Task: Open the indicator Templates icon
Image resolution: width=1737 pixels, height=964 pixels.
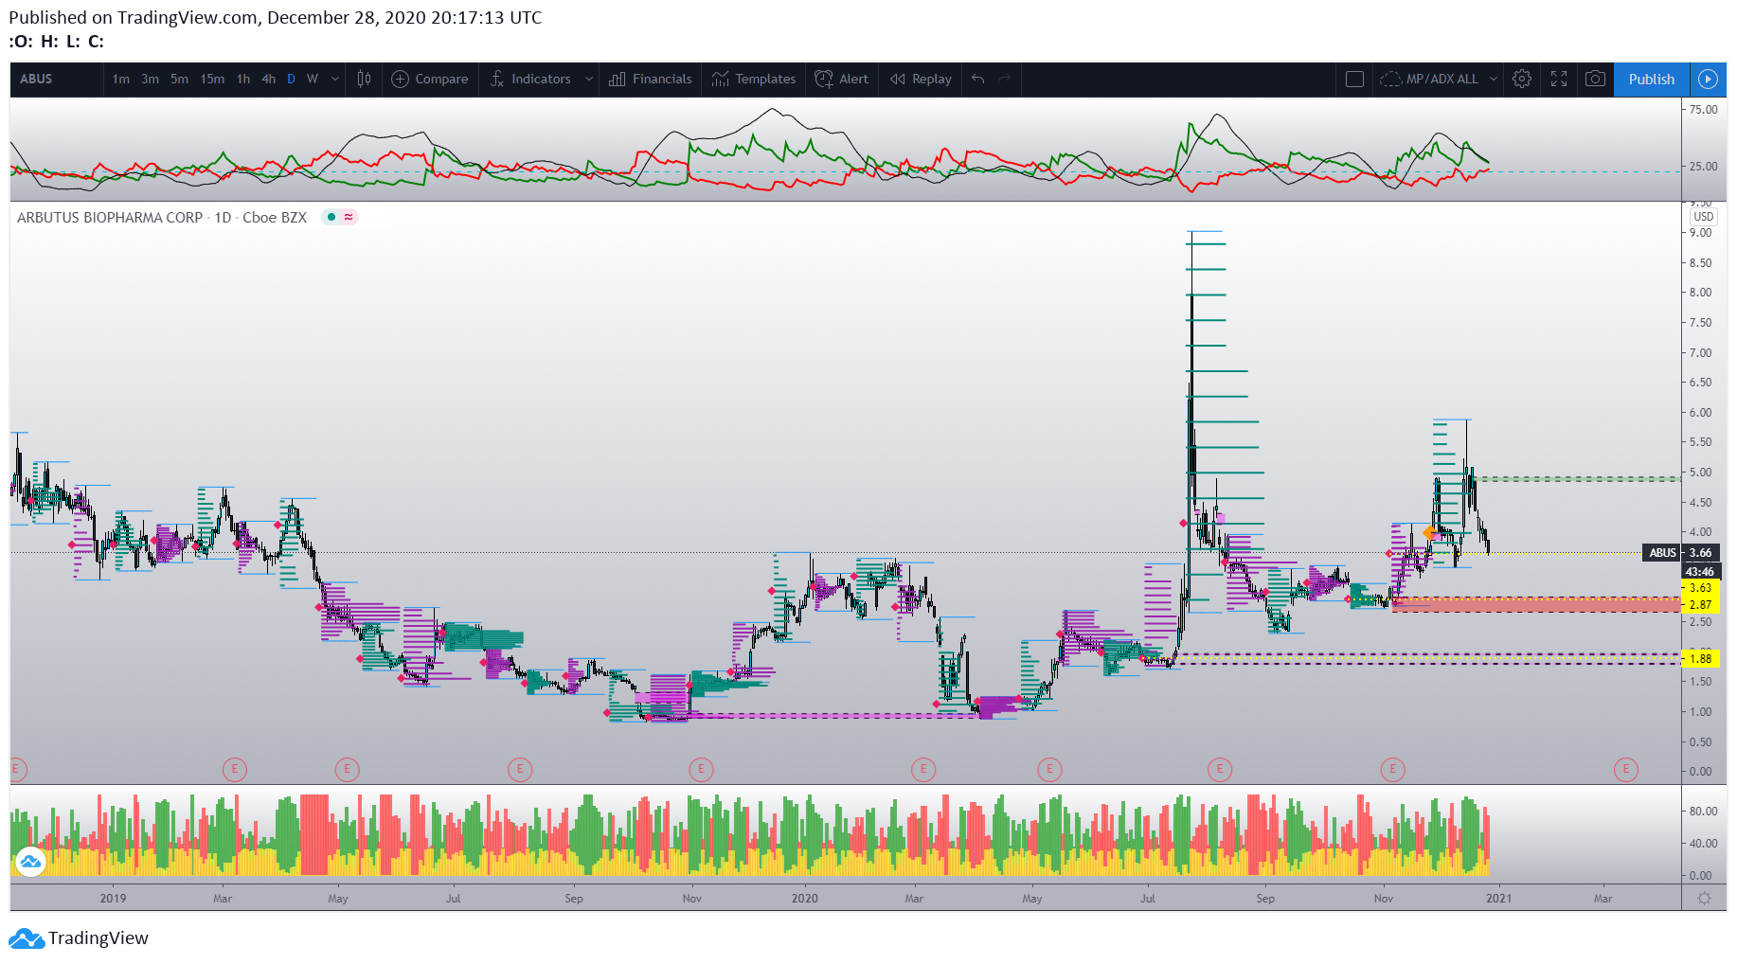Action: 721,80
